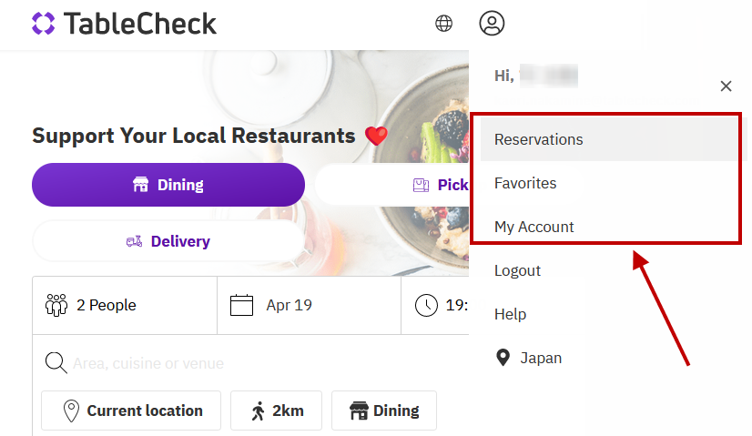752x436 pixels.
Task: Open the globe language selector
Action: pos(443,24)
